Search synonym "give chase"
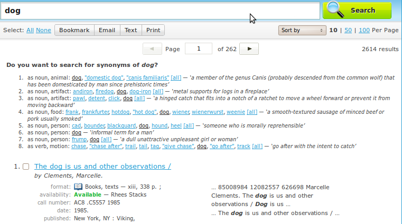Viewport: 402px width, 224px height. (178, 147)
